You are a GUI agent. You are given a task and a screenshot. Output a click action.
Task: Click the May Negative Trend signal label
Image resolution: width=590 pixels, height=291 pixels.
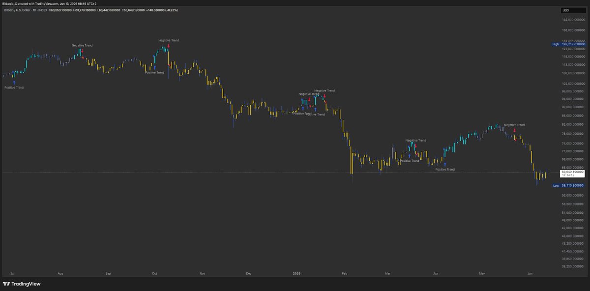coord(514,125)
